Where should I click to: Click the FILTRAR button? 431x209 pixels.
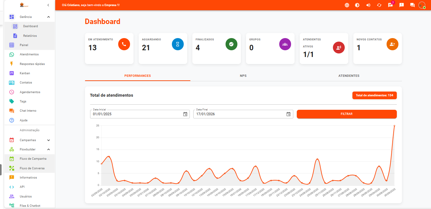coord(347,114)
